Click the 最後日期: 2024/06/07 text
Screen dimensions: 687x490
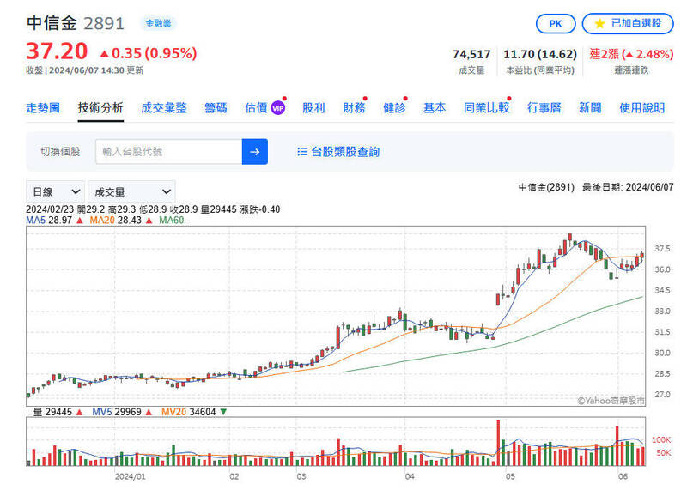click(x=628, y=187)
